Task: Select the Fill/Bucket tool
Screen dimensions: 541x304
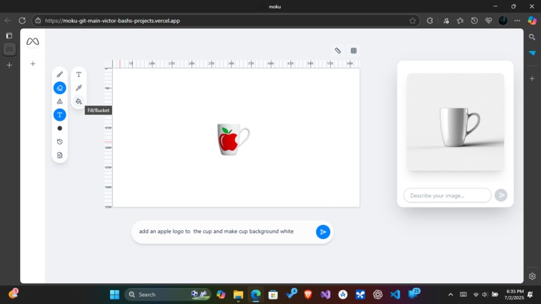Action: 79,101
